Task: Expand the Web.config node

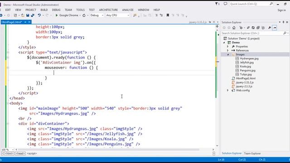Action: pyautogui.click(x=228, y=91)
